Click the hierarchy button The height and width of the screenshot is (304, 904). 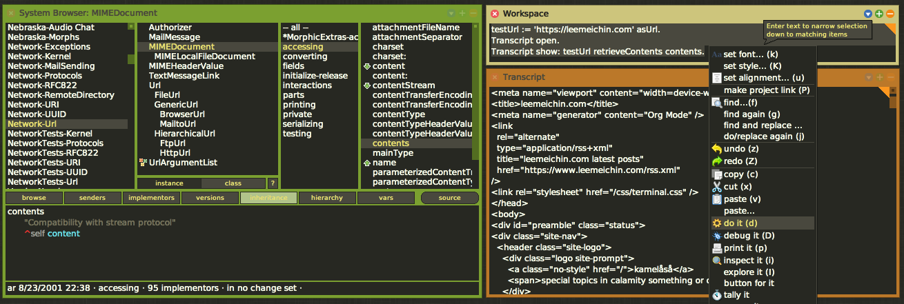[327, 198]
